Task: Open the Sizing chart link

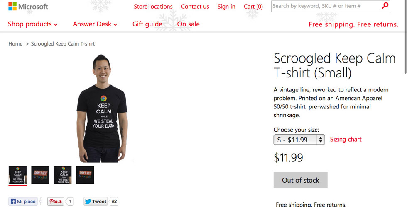Action: [346, 139]
